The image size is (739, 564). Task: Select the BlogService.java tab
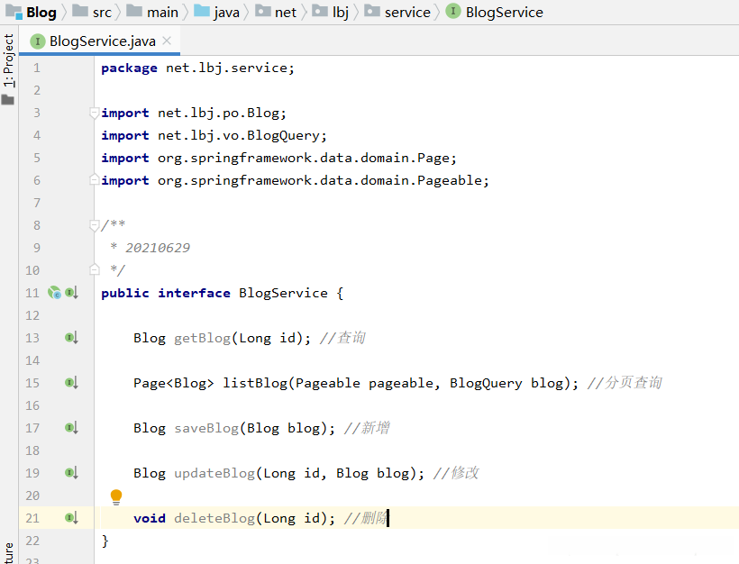(101, 41)
